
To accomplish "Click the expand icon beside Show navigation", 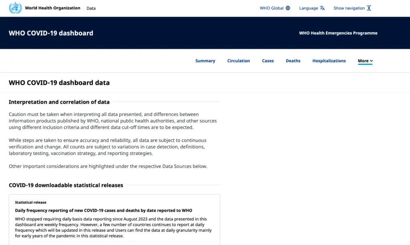I will pyautogui.click(x=369, y=8).
